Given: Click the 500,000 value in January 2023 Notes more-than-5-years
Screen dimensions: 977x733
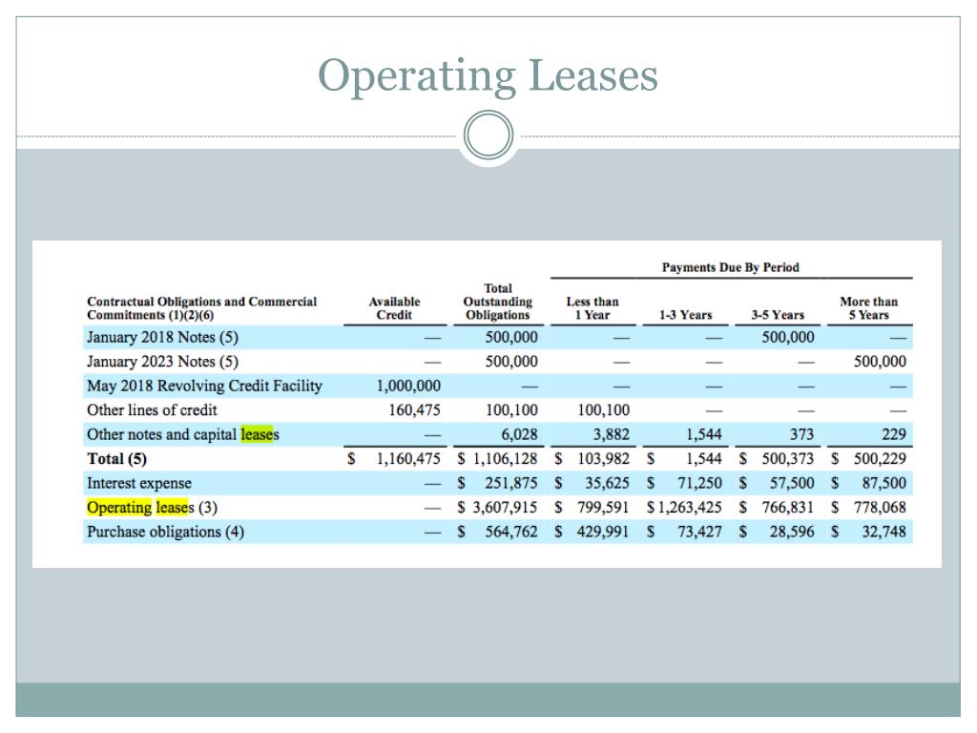Looking at the screenshot, I should (880, 362).
